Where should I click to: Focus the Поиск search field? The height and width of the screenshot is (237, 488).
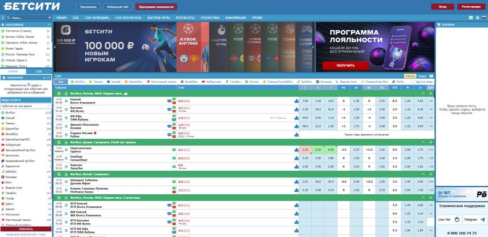(29, 18)
